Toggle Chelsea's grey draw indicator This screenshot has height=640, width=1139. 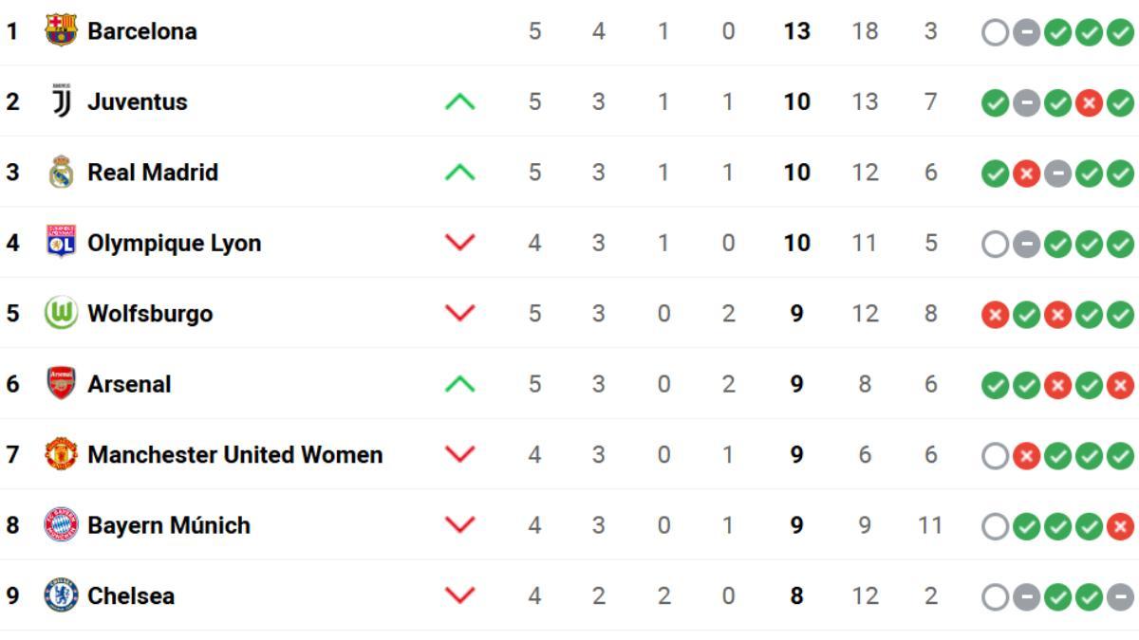[1027, 596]
